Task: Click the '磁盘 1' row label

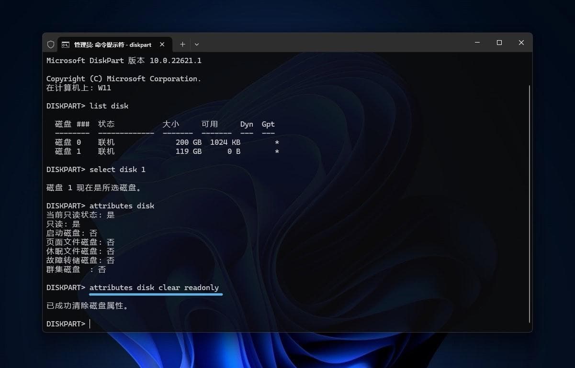Action: [68, 152]
